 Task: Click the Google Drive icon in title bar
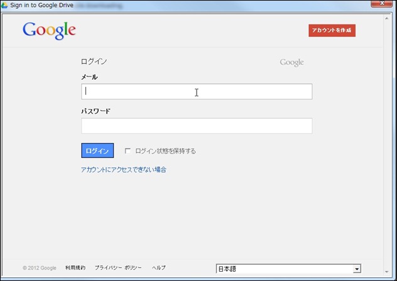pyautogui.click(x=4, y=5)
